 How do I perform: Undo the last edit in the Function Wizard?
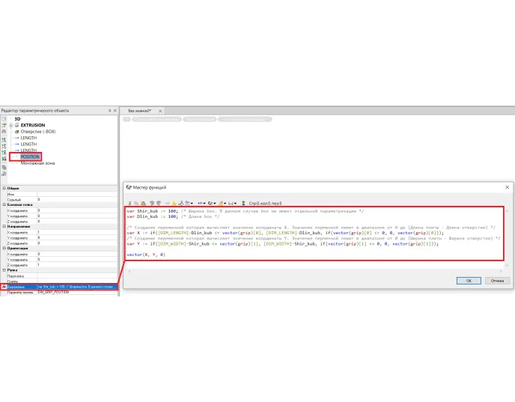pos(152,204)
